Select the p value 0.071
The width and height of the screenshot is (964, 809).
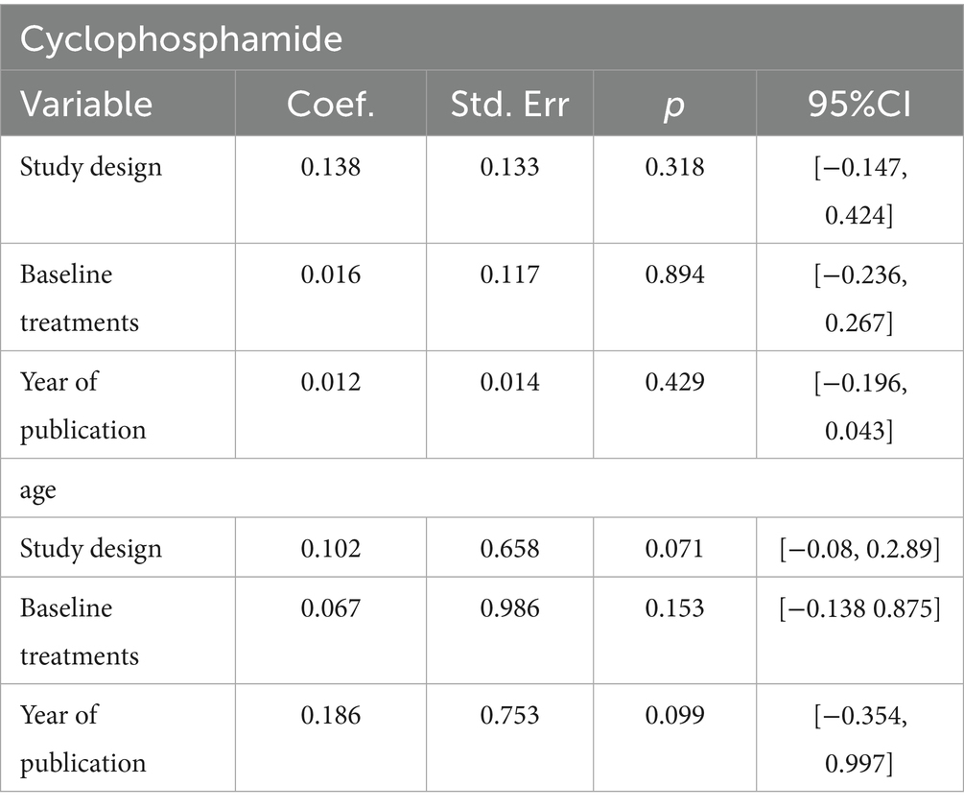click(x=674, y=549)
